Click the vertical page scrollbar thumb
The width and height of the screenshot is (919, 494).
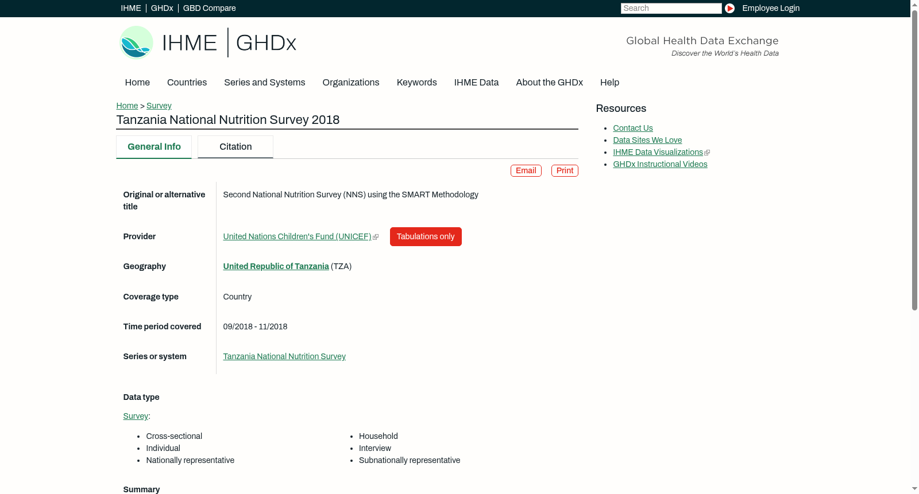click(x=914, y=160)
